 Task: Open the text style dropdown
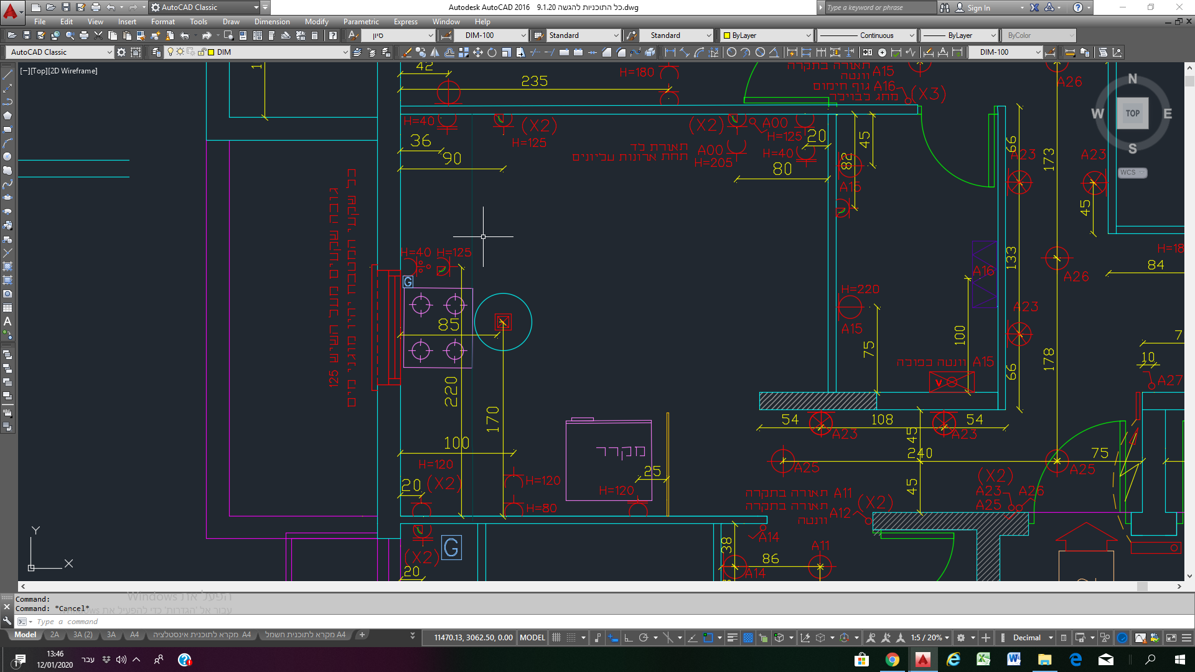coord(398,35)
